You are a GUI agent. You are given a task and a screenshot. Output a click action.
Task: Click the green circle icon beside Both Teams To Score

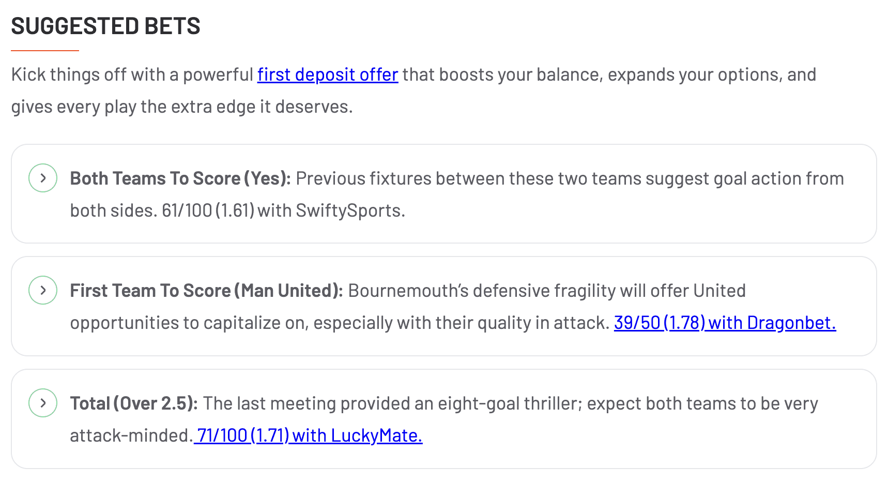coord(43,177)
